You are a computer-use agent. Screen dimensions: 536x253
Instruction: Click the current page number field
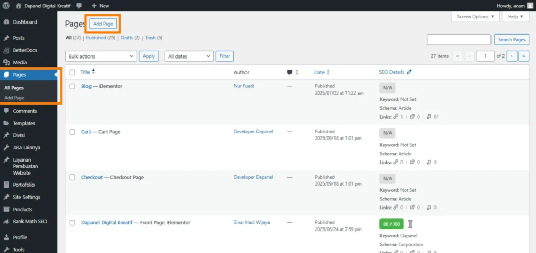485,56
